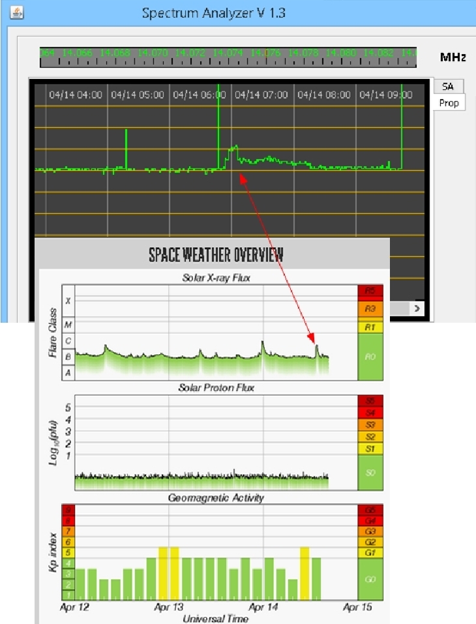The width and height of the screenshot is (476, 624).
Task: Select the yellow G1 geomagnetic scale swatch
Action: pyautogui.click(x=370, y=553)
